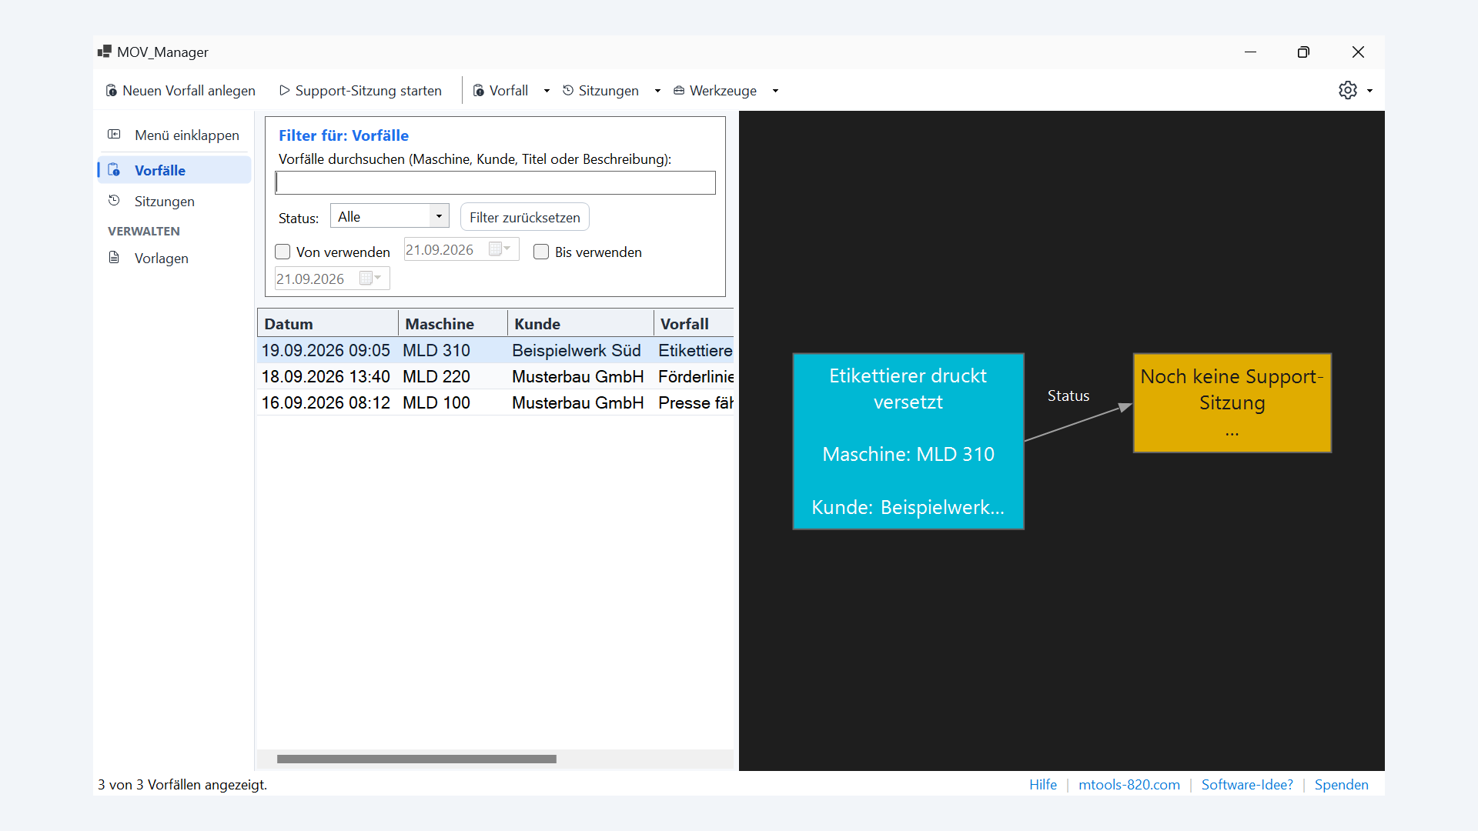Click the MOV_Manager app icon in title bar

(x=104, y=52)
